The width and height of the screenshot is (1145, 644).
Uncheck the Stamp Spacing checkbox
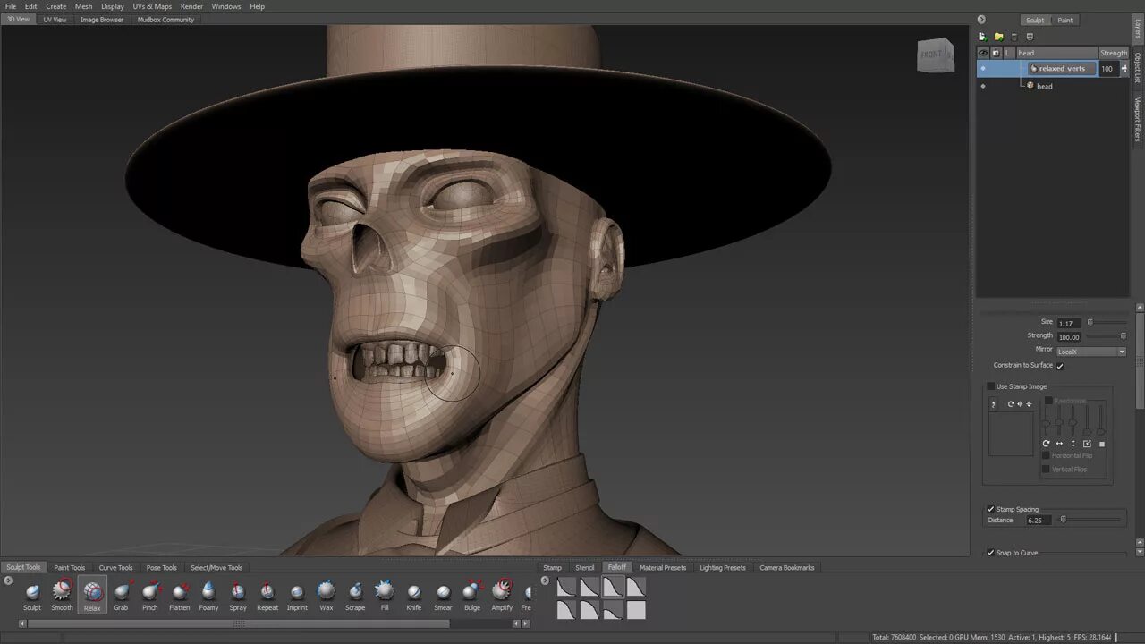990,509
